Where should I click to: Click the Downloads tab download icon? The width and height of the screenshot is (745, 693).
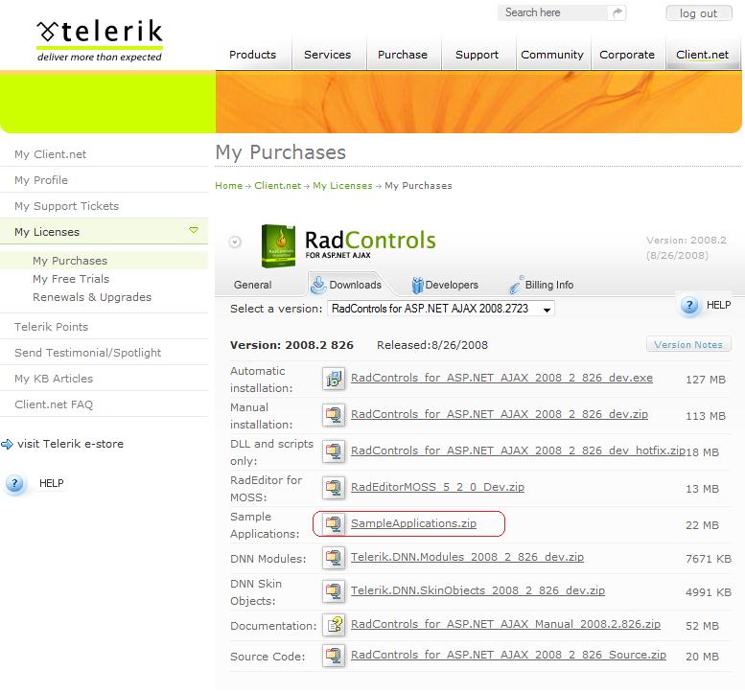(318, 285)
